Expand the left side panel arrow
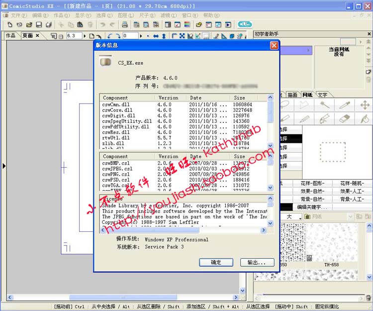The width and height of the screenshot is (373, 311). point(4,166)
